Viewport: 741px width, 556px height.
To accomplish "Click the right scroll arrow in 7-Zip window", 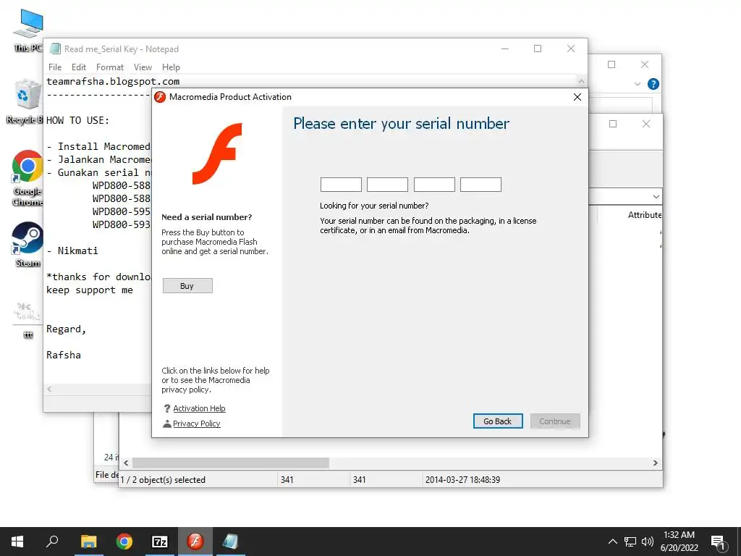I will [656, 463].
